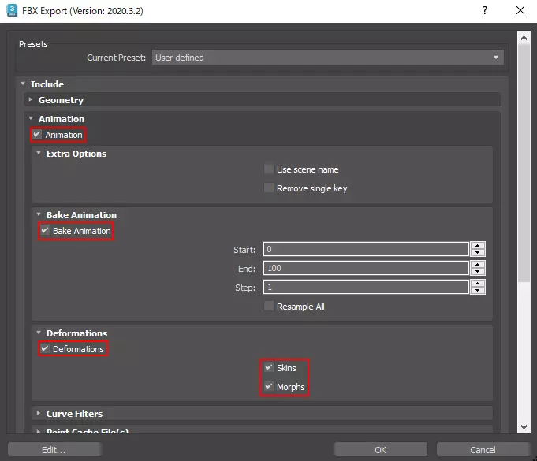Click the 3ds Max app icon in title bar
Image resolution: width=537 pixels, height=461 pixels.
click(13, 11)
